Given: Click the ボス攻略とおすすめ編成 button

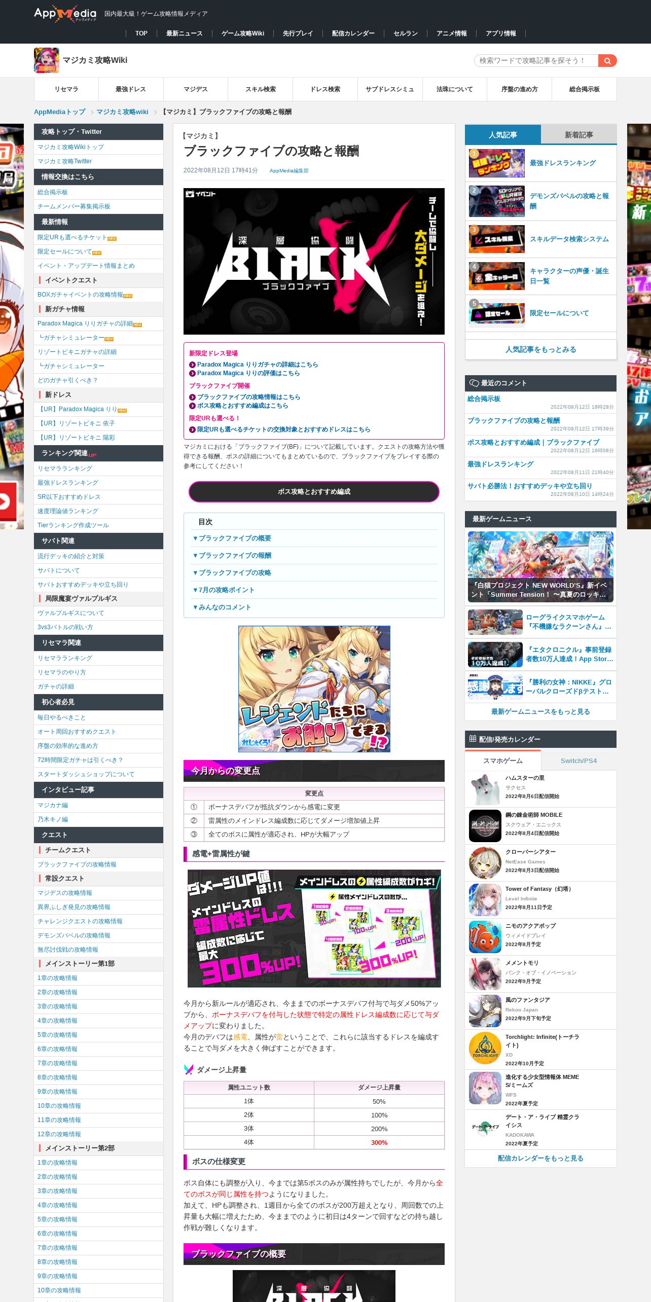Looking at the screenshot, I should pos(314,492).
